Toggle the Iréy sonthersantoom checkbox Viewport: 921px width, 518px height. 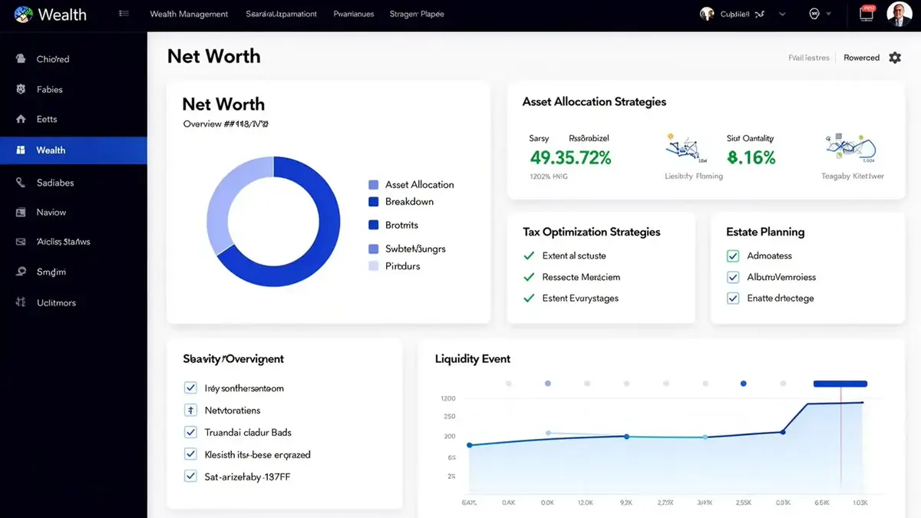pyautogui.click(x=190, y=388)
